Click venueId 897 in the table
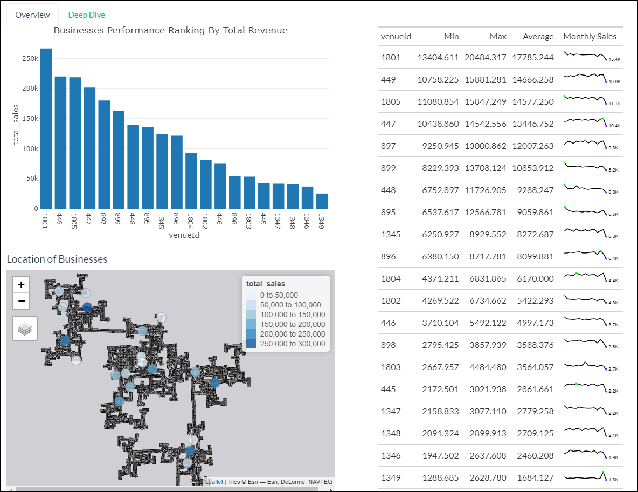Image resolution: width=638 pixels, height=492 pixels. coord(389,146)
